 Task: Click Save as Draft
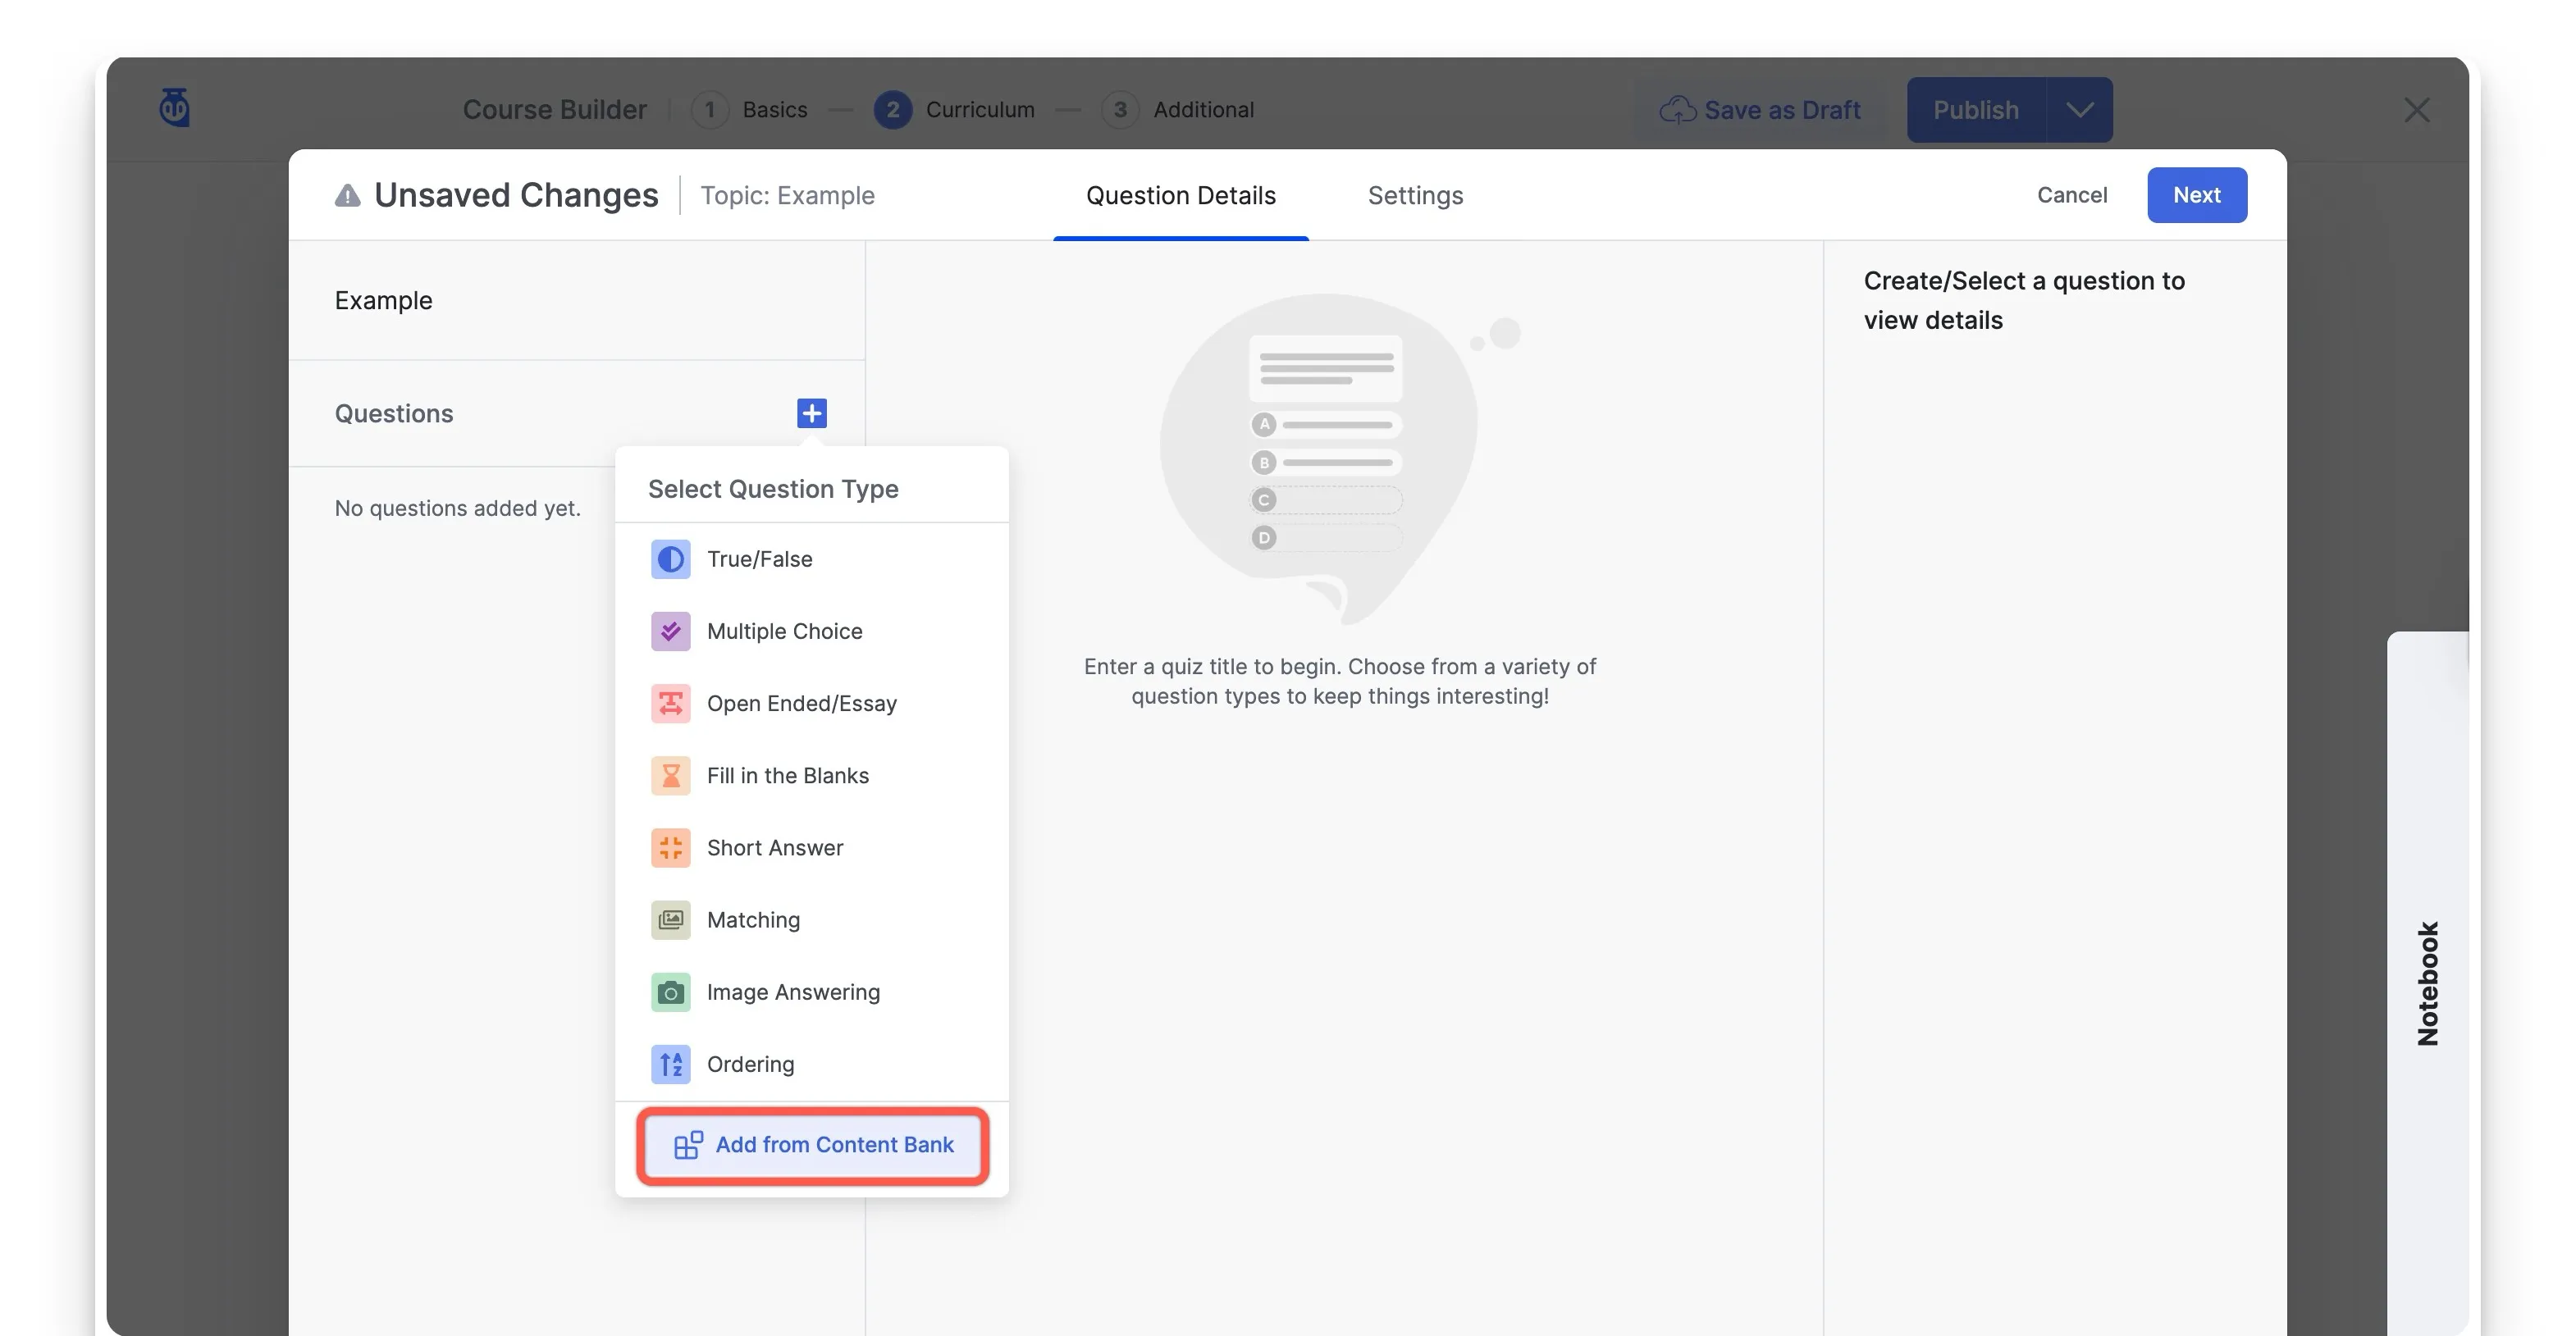click(1760, 110)
